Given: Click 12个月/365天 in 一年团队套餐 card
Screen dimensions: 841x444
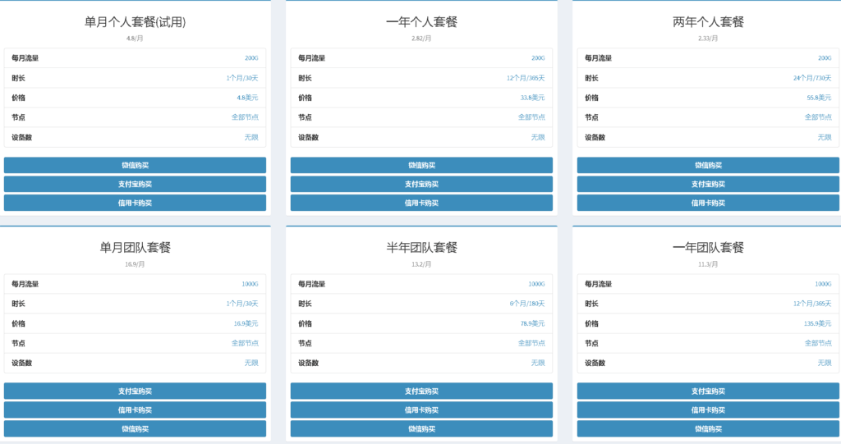Looking at the screenshot, I should click(812, 304).
